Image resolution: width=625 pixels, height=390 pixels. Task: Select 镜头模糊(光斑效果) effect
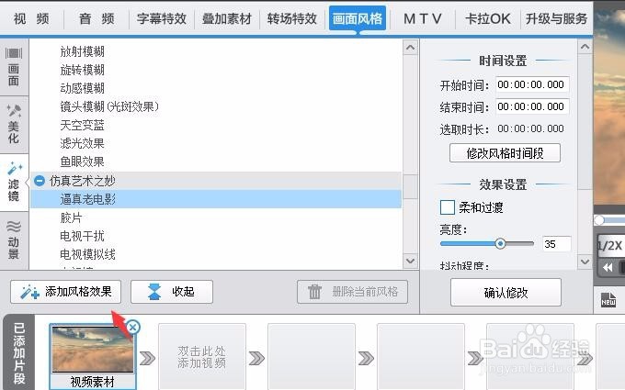[109, 106]
